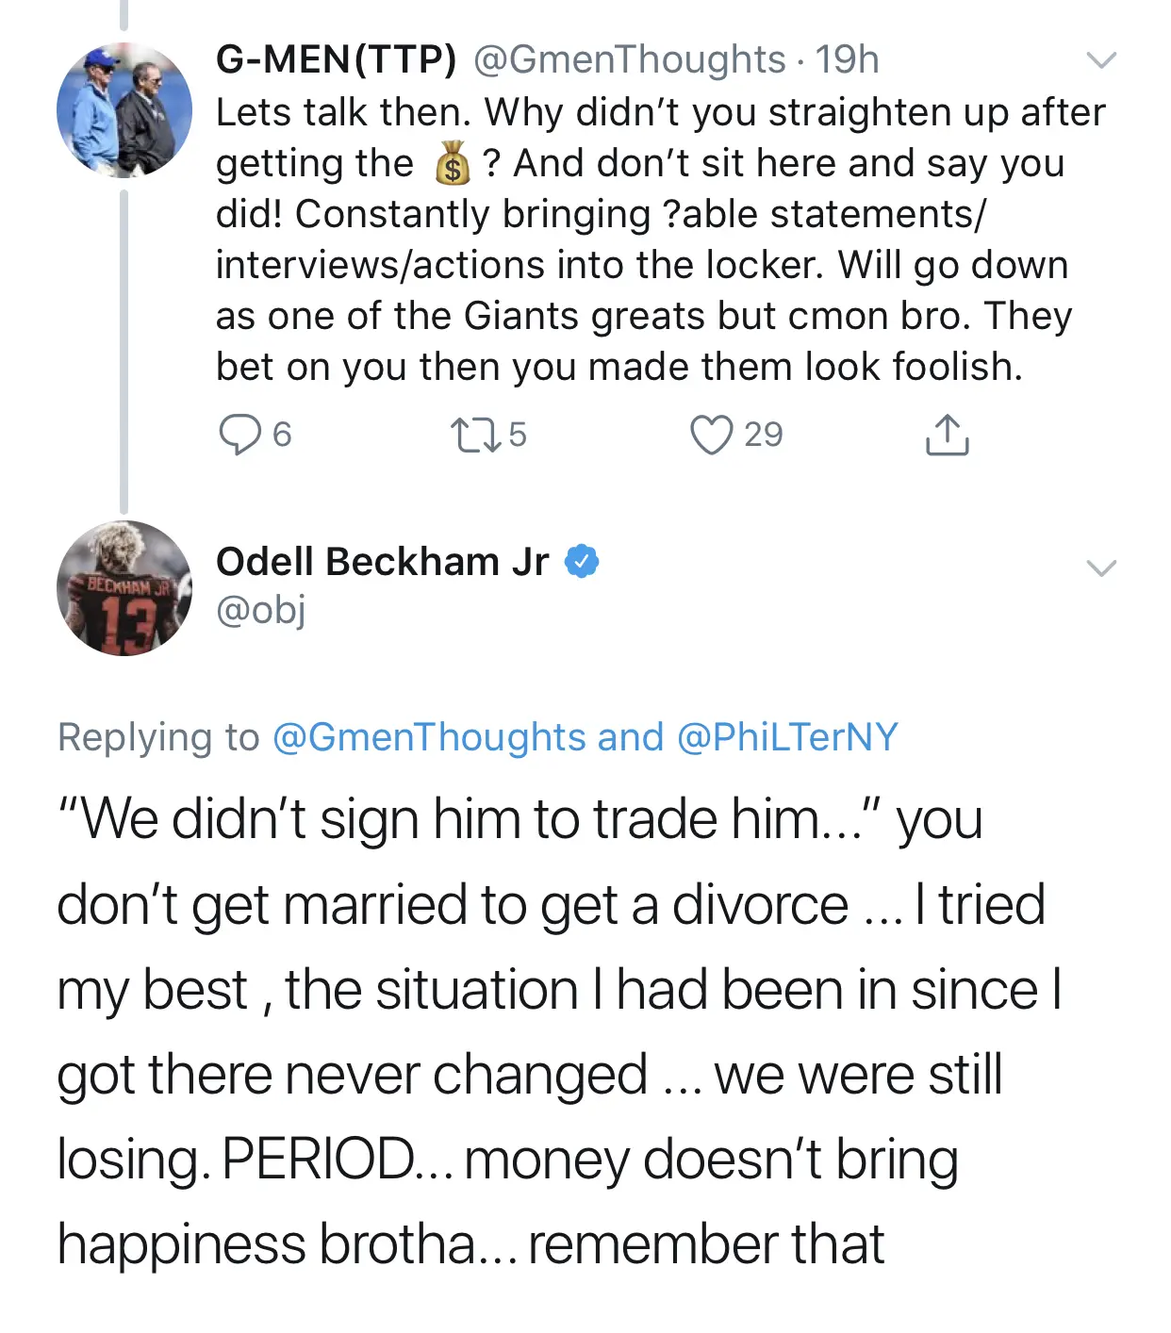Click the reply speech bubble icon
Viewport: 1171px width, 1333px height.
point(239,435)
